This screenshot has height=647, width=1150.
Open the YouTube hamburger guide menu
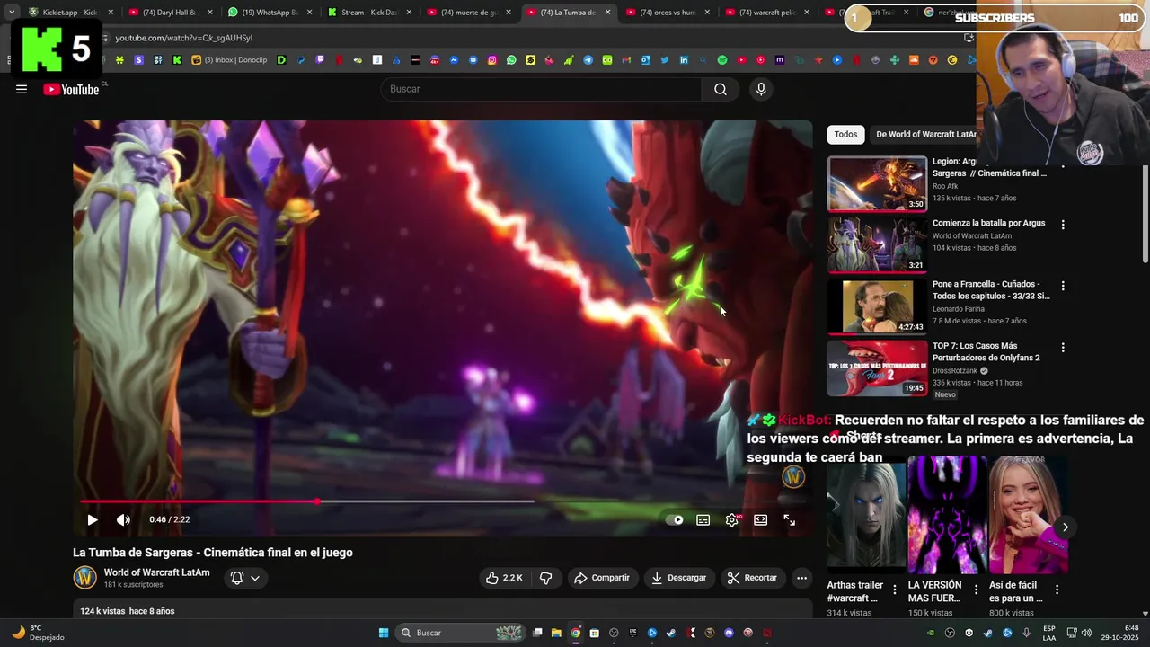[x=22, y=89]
